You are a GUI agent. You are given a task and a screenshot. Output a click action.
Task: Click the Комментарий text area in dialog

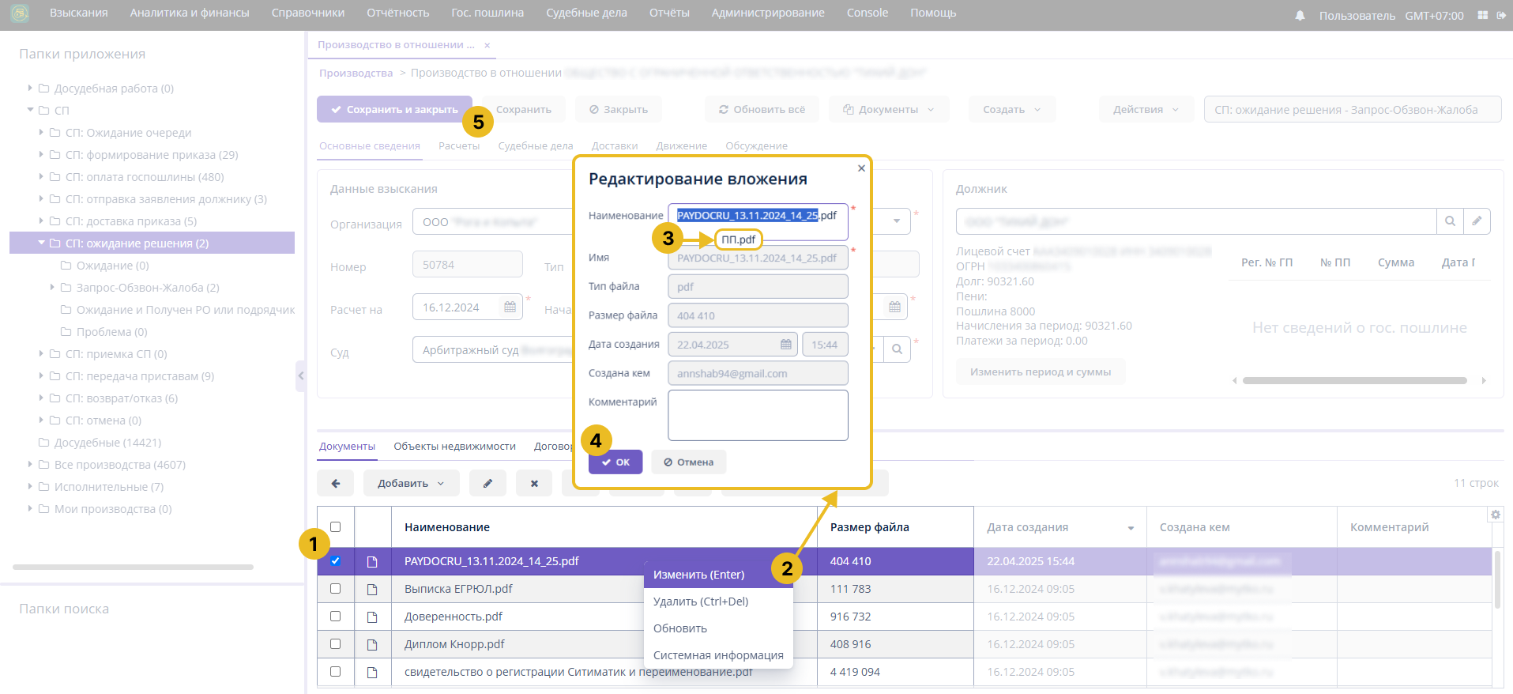pos(758,415)
